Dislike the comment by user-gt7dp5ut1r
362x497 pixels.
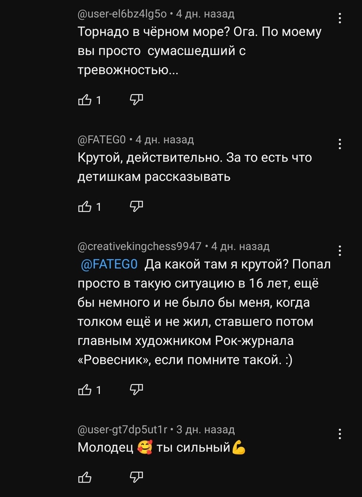tap(136, 476)
